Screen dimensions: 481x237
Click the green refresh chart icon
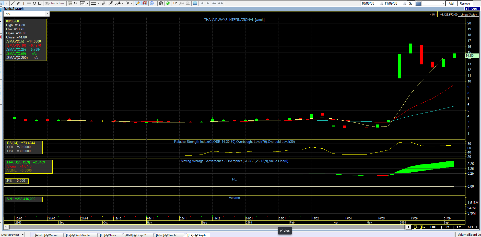coord(168,3)
